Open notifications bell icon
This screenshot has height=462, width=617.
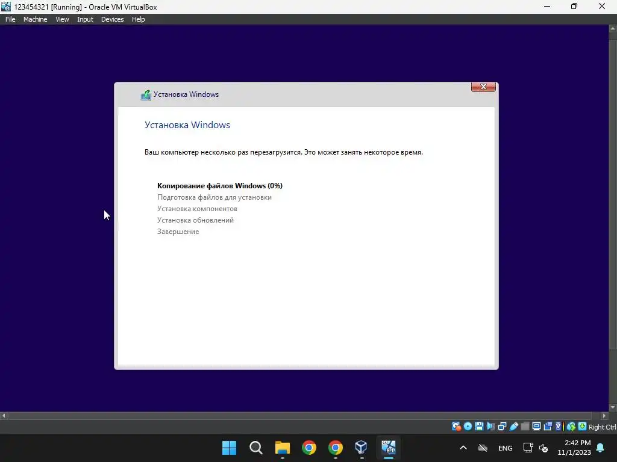pos(601,448)
